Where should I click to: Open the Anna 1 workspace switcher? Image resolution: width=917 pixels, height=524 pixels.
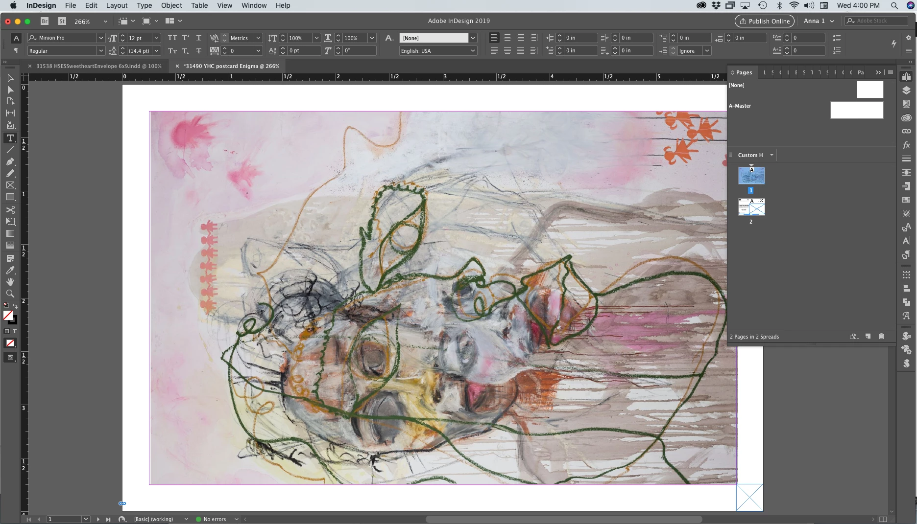click(819, 21)
